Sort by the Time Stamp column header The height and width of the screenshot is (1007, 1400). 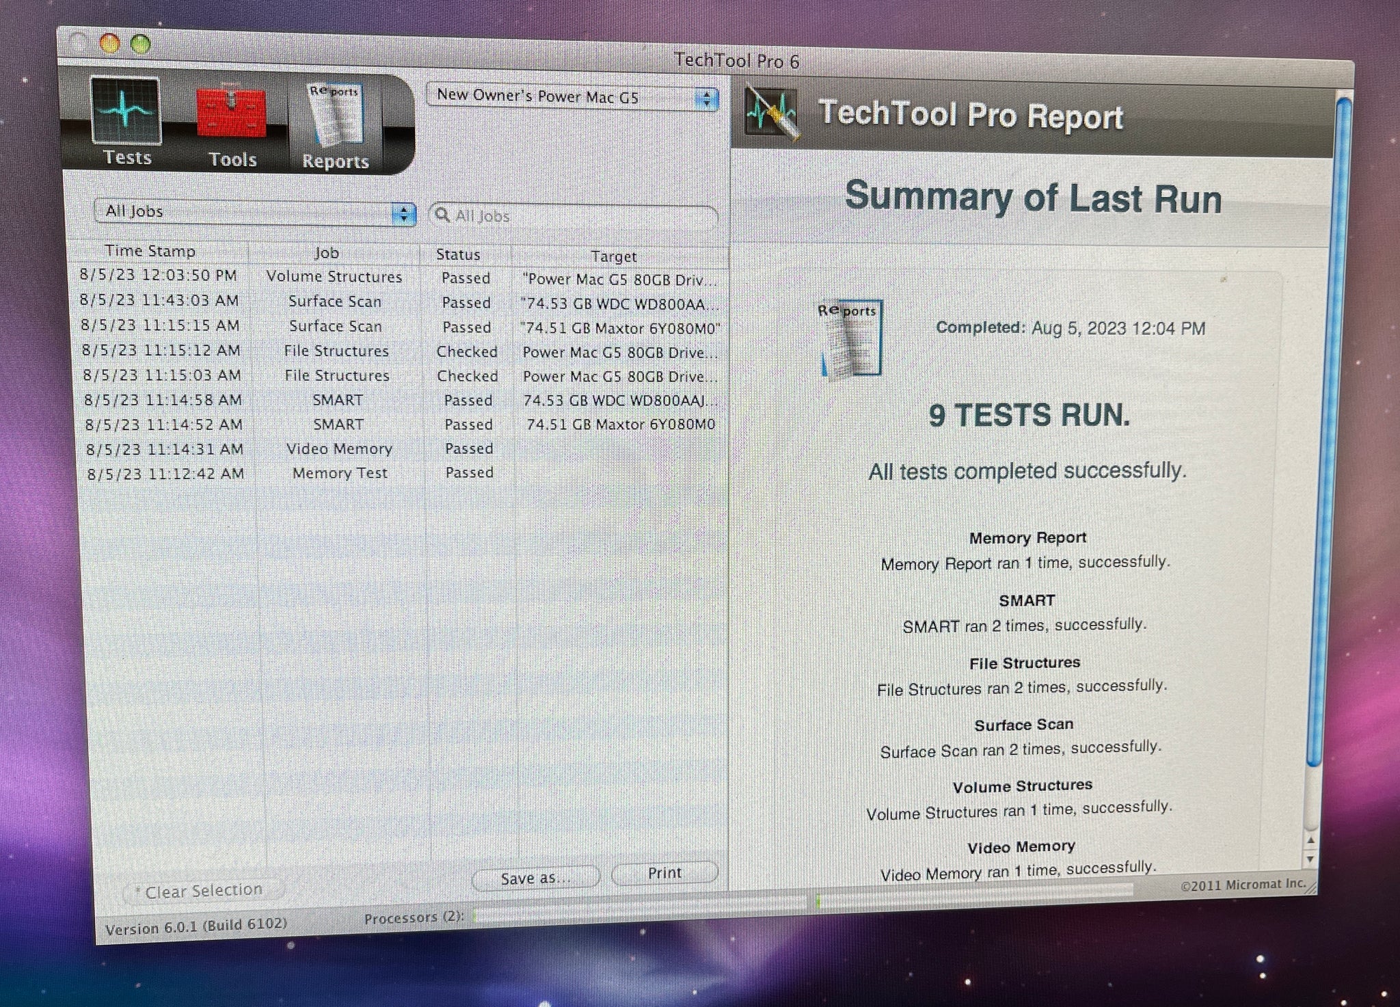[x=150, y=251]
